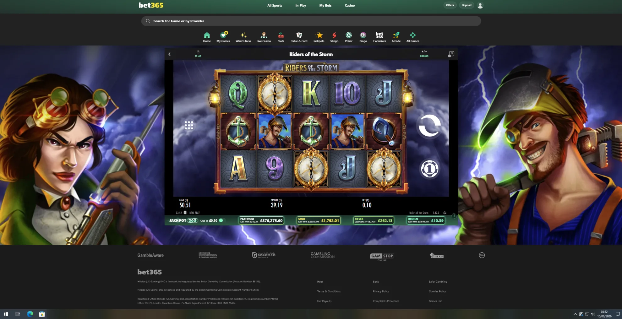Click the PAYOUT (£) 39.19 value
This screenshot has height=319, width=622.
click(277, 205)
